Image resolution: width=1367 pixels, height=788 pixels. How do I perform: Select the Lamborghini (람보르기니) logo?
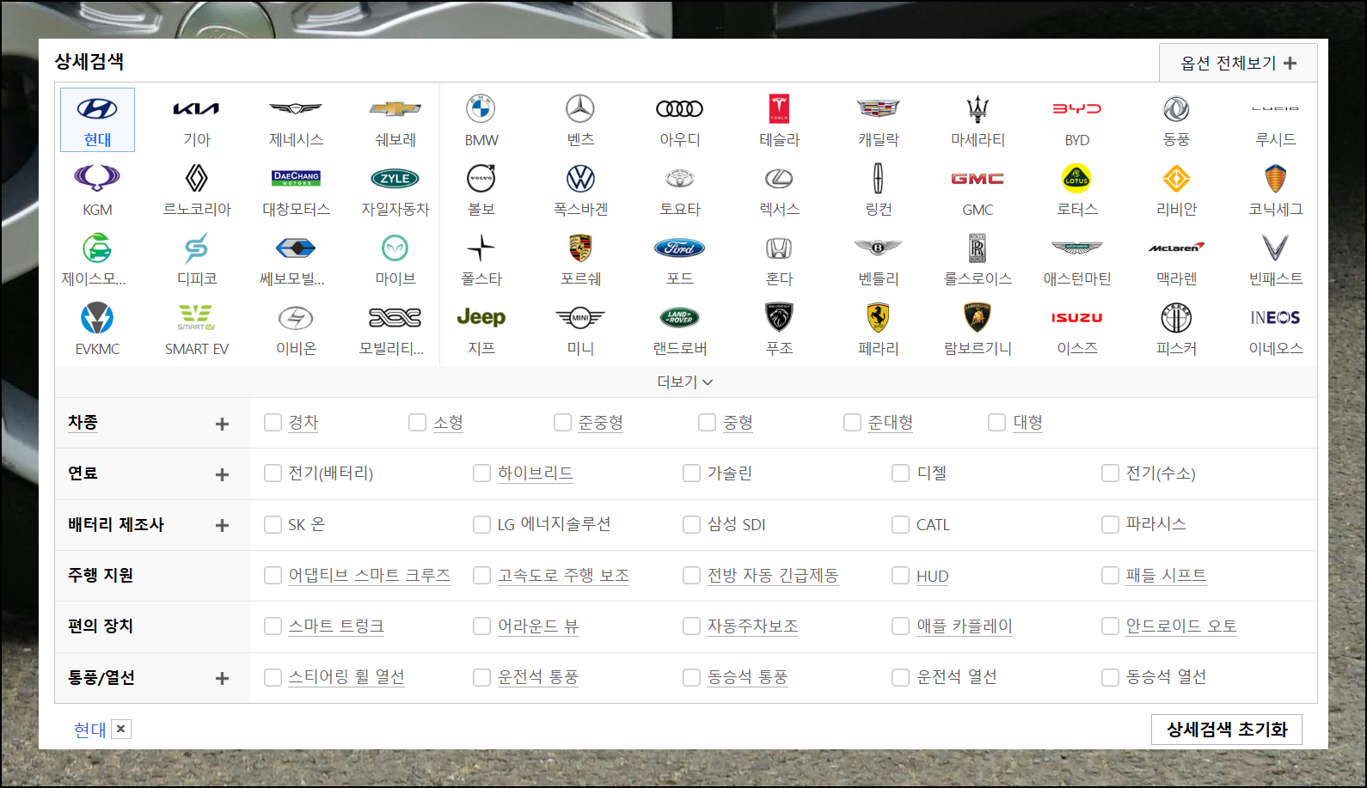coord(978,318)
